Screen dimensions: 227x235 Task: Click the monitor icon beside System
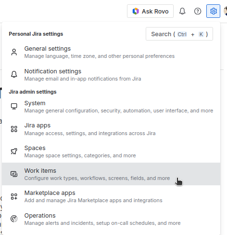click(14, 106)
